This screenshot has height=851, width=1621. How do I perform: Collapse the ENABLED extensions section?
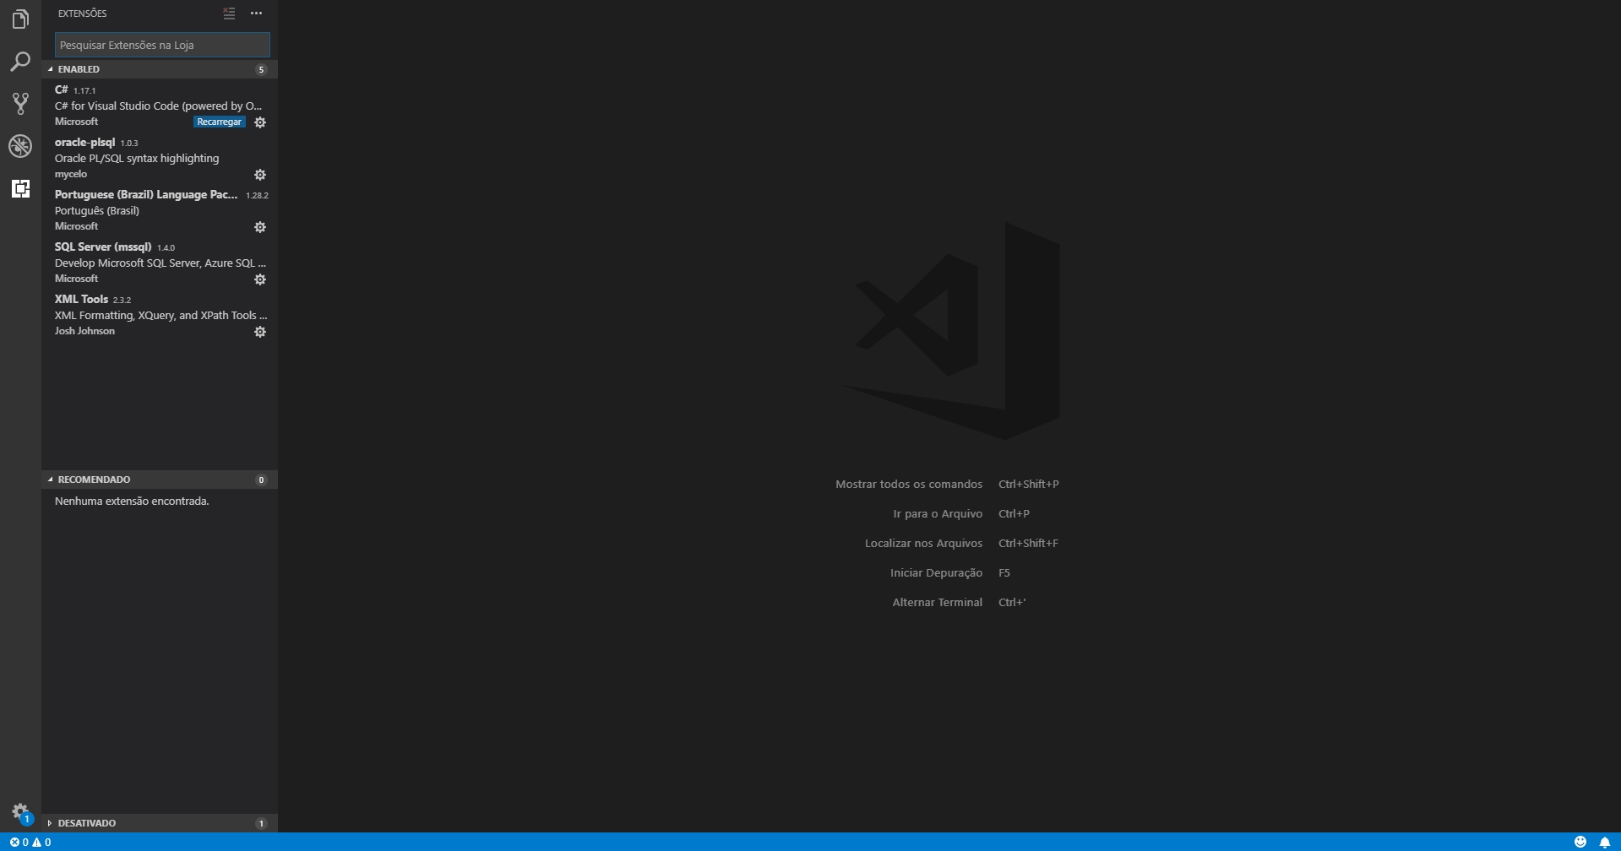click(79, 69)
